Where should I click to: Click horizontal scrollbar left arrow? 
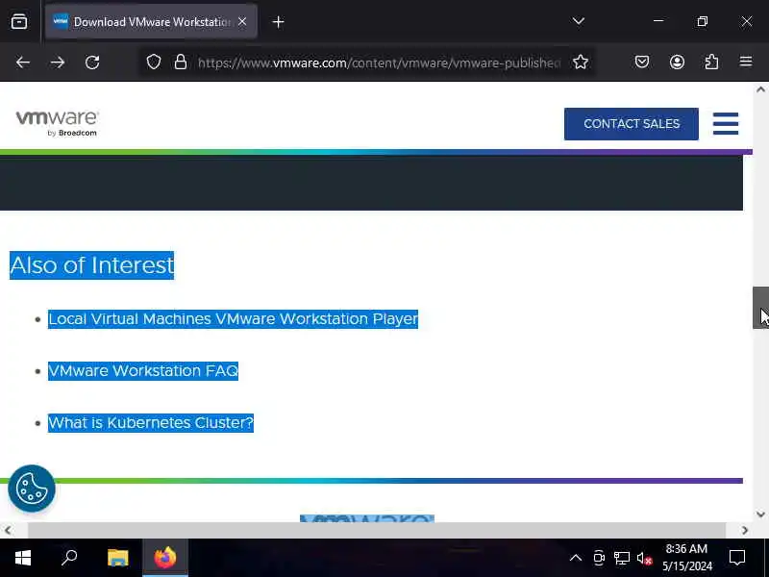pyautogui.click(x=8, y=530)
